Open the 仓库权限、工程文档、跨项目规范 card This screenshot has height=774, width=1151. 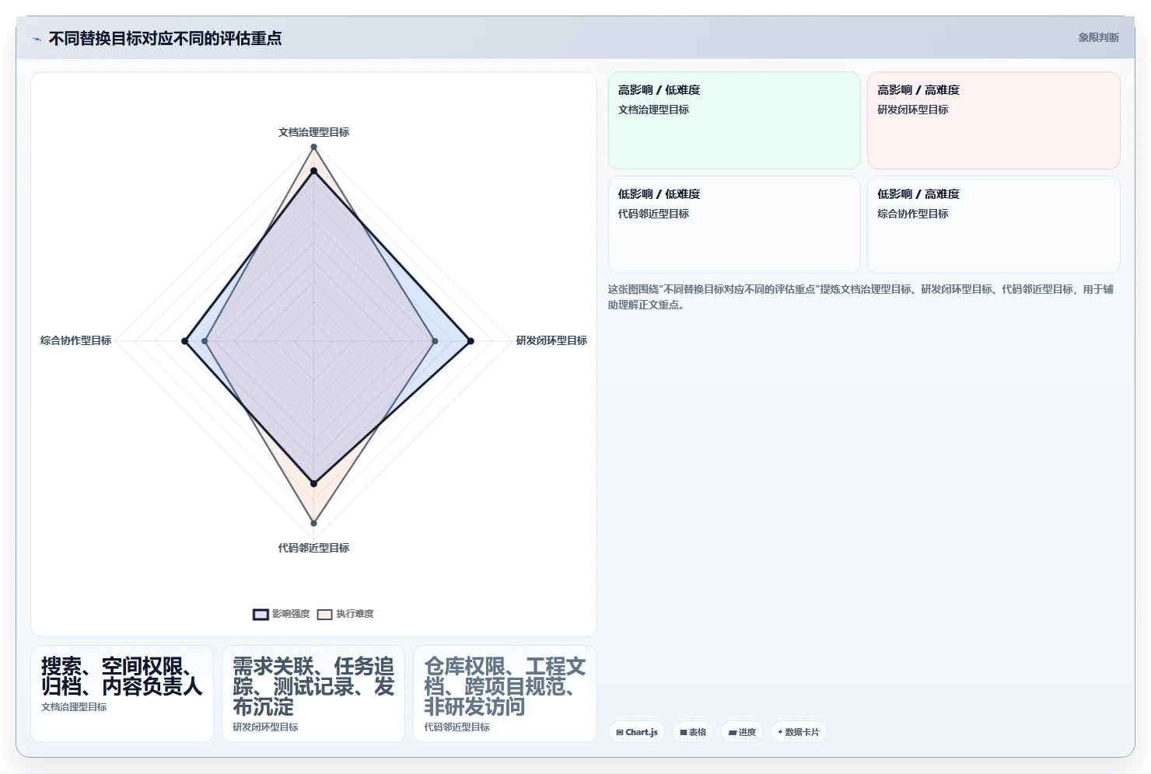pyautogui.click(x=505, y=694)
